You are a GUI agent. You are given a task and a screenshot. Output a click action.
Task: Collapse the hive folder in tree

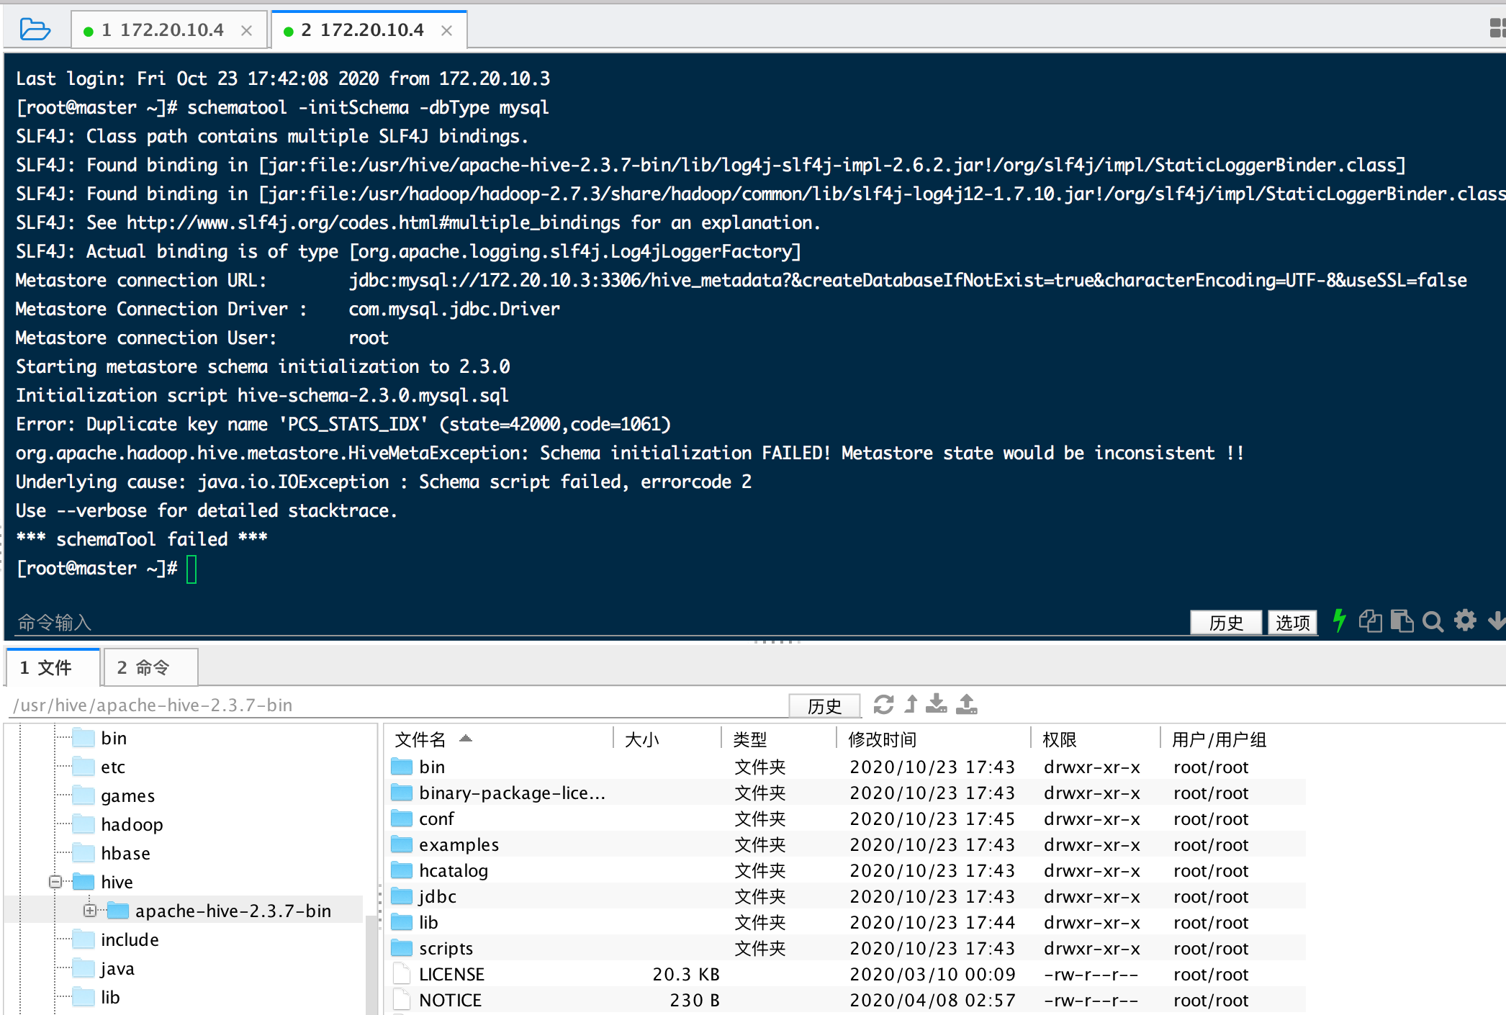(55, 882)
